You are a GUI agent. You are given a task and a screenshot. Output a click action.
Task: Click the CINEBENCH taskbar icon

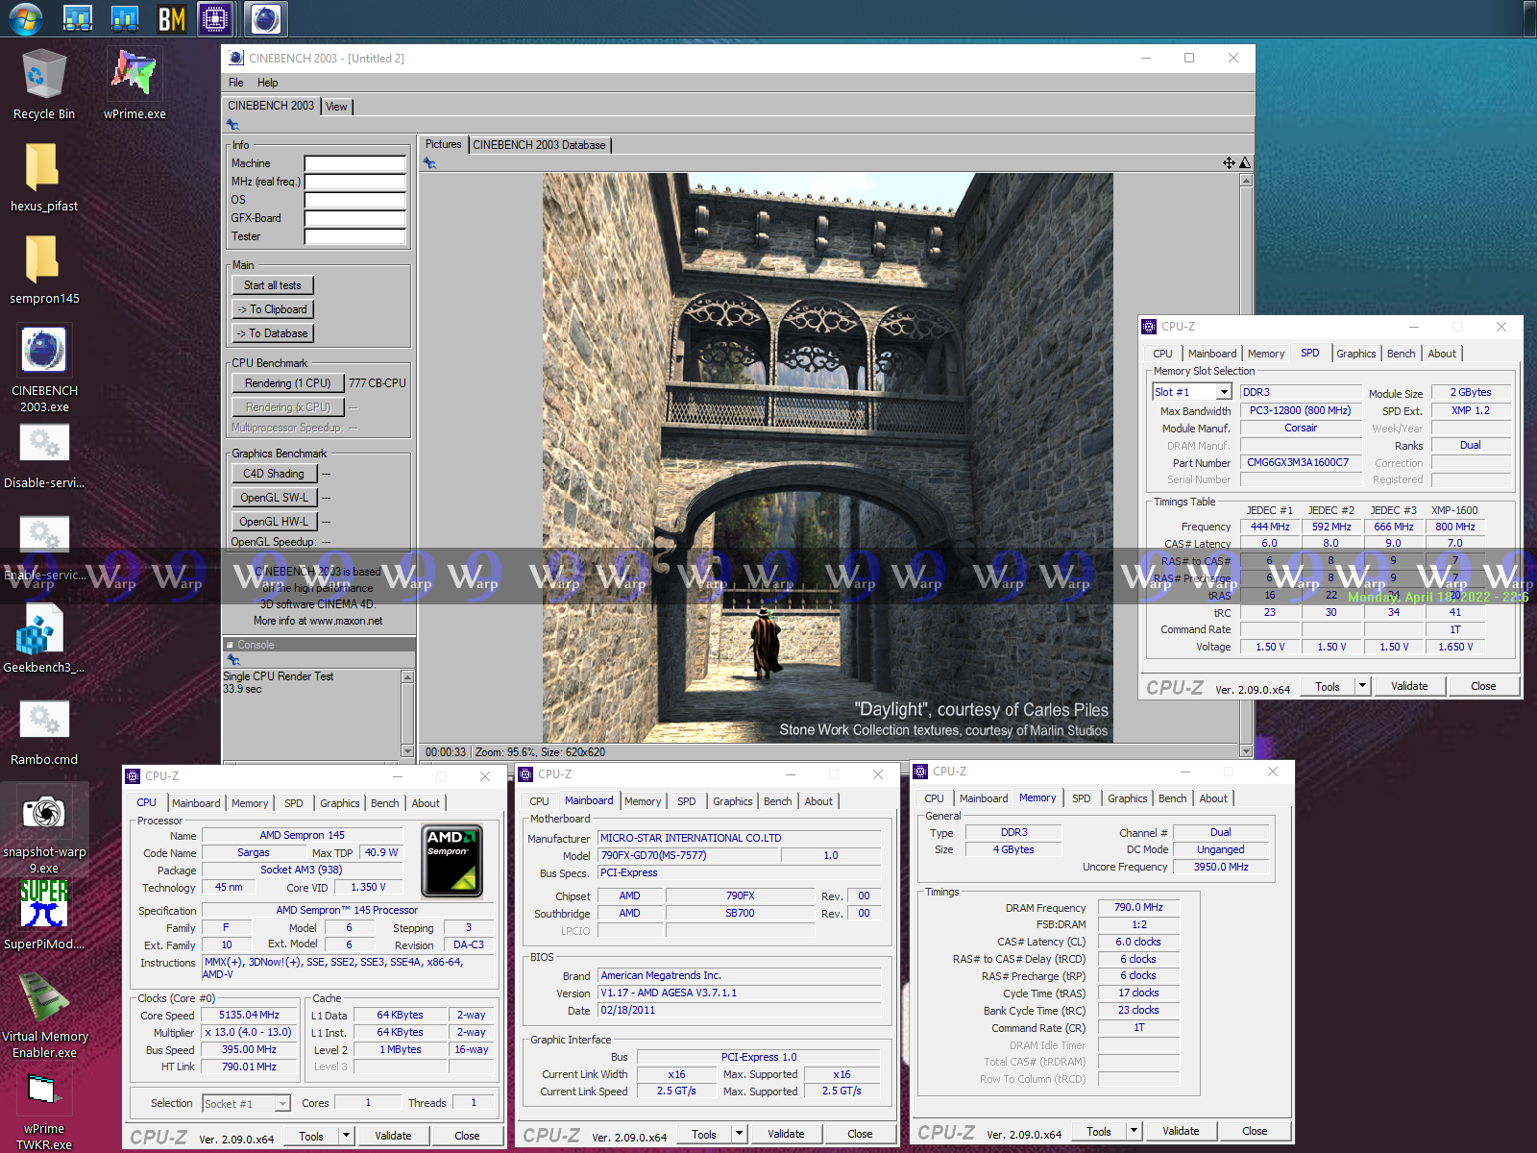266,18
